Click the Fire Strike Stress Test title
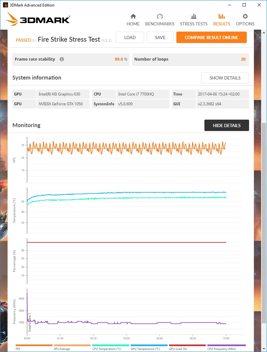This screenshot has height=352, width=267. pos(69,39)
